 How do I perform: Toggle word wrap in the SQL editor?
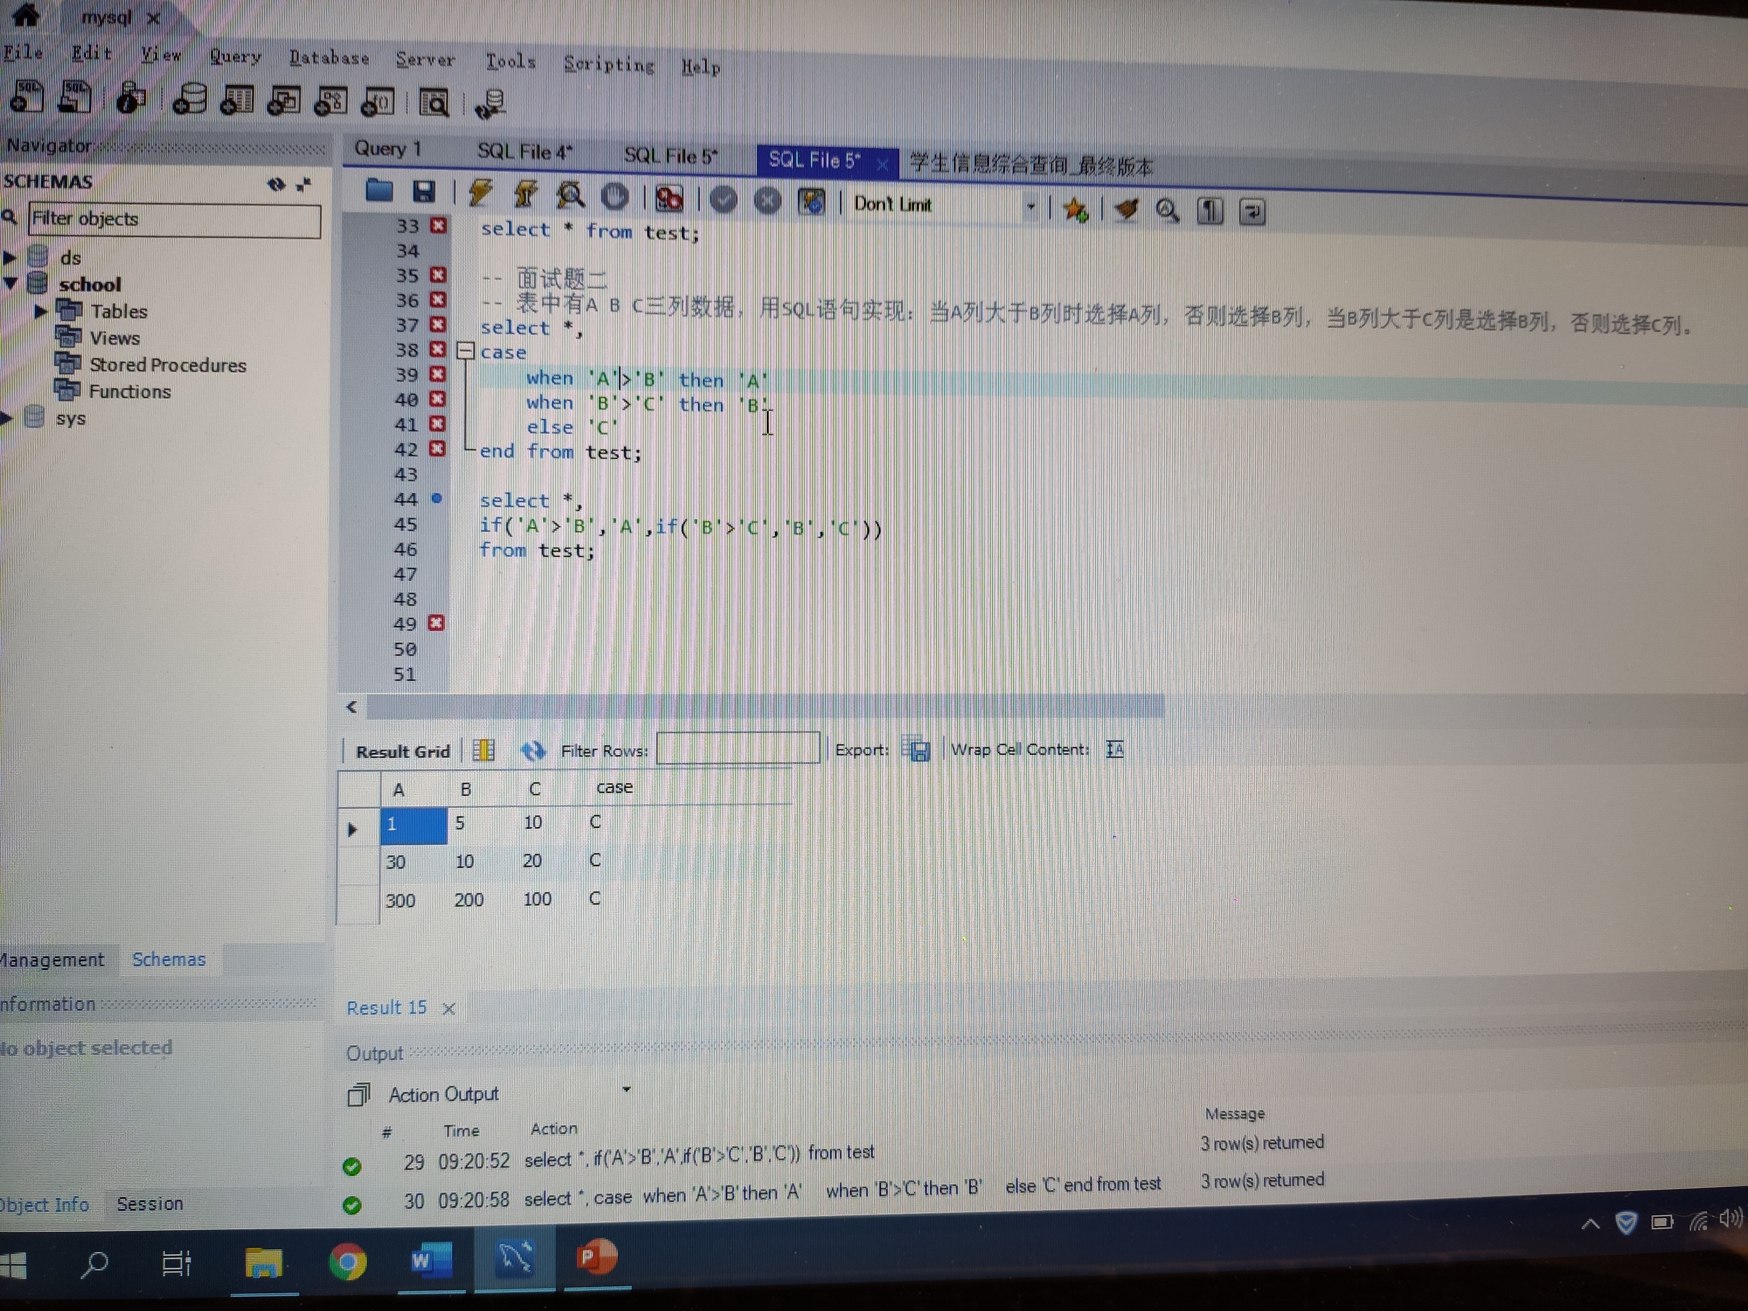[x=1252, y=212]
